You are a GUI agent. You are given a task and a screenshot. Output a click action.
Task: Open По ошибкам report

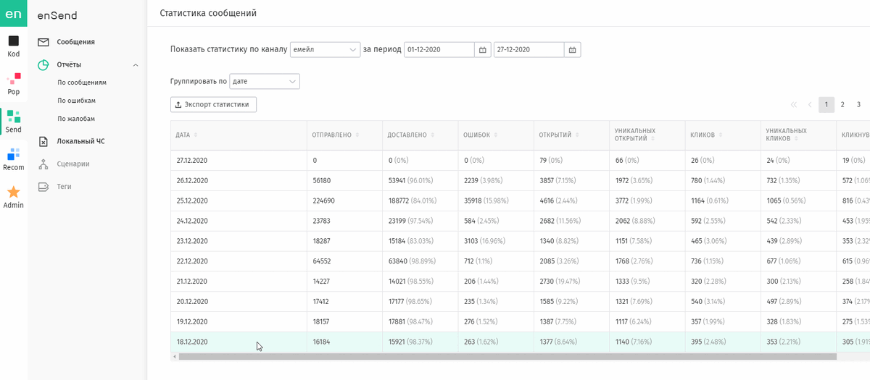pos(77,101)
